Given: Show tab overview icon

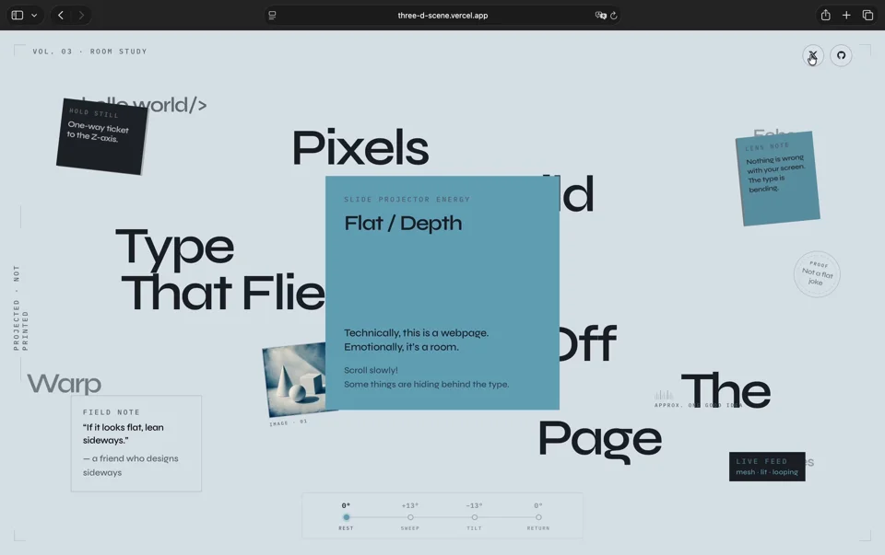Looking at the screenshot, I should click(x=867, y=16).
